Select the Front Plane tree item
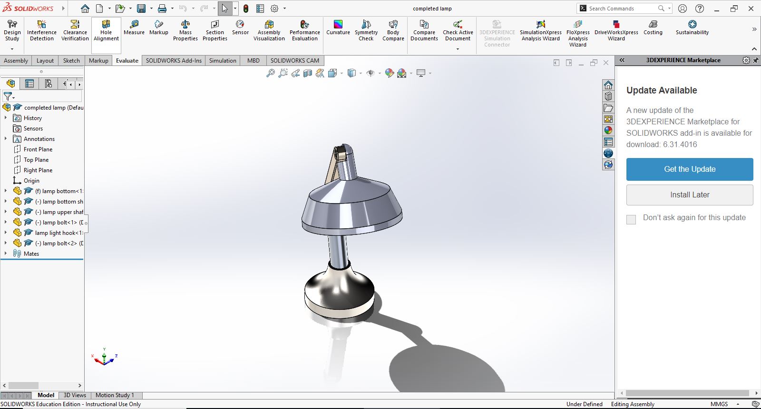The image size is (761, 409). click(38, 149)
